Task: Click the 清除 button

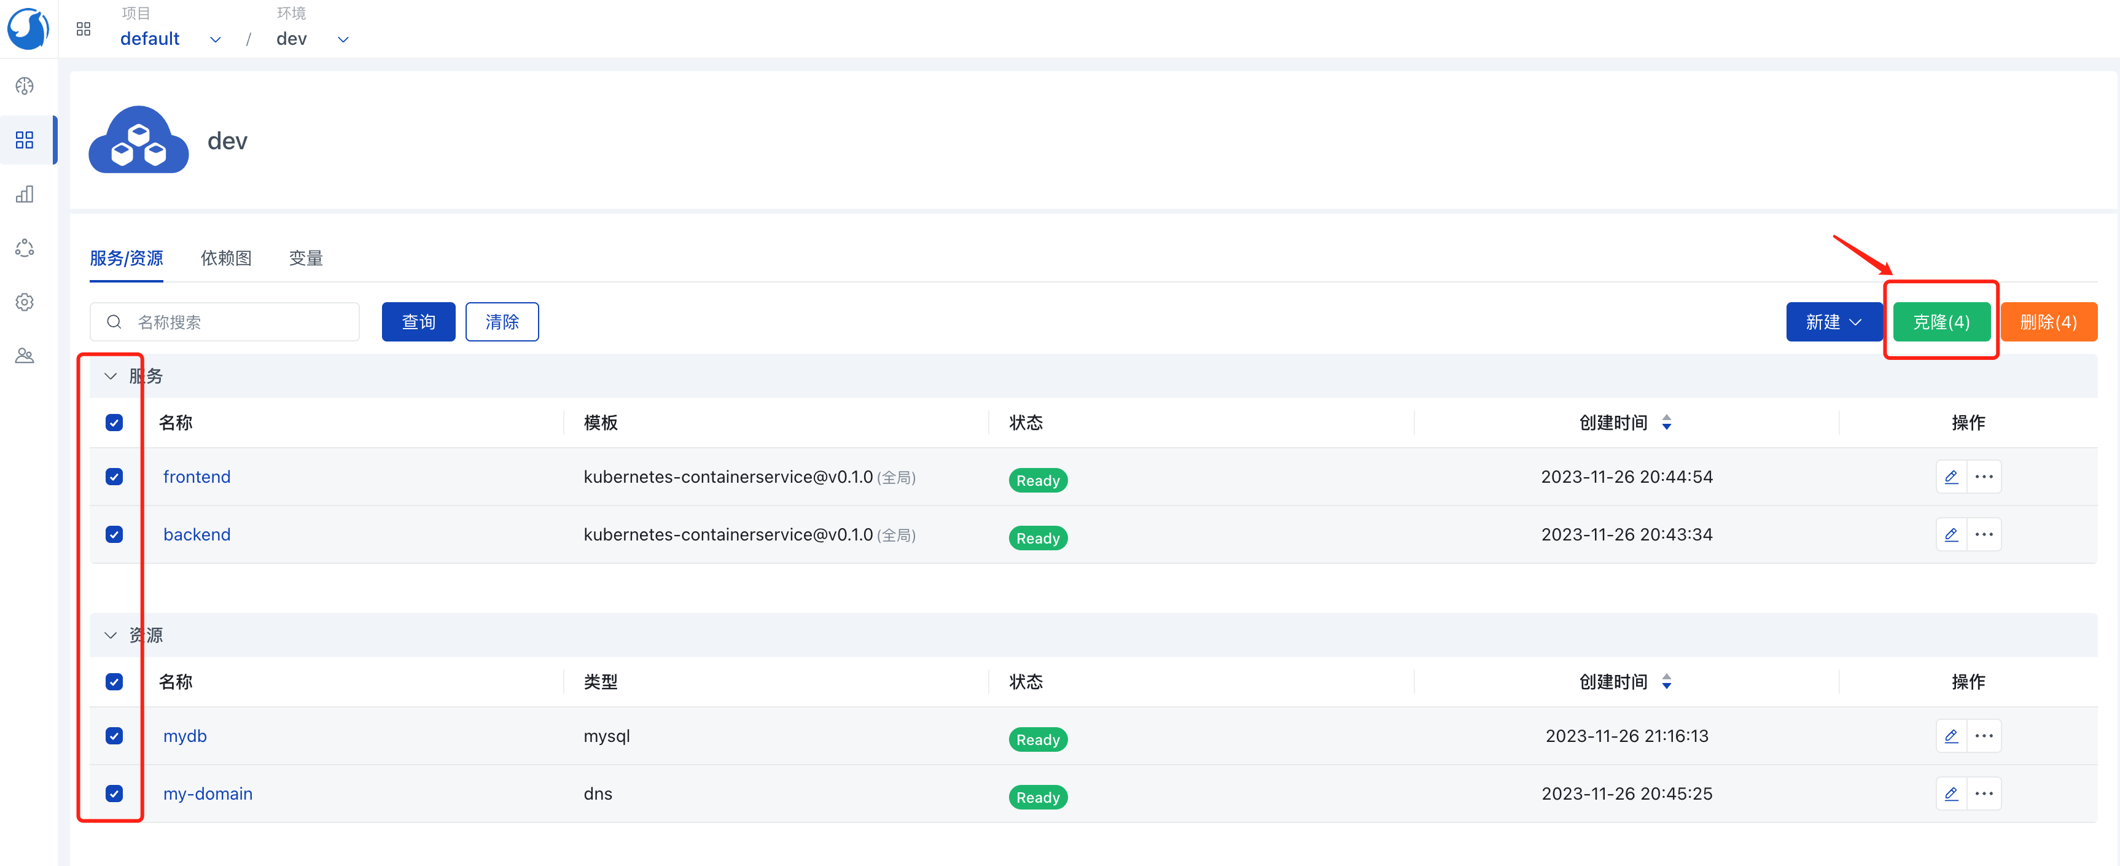Action: click(502, 322)
